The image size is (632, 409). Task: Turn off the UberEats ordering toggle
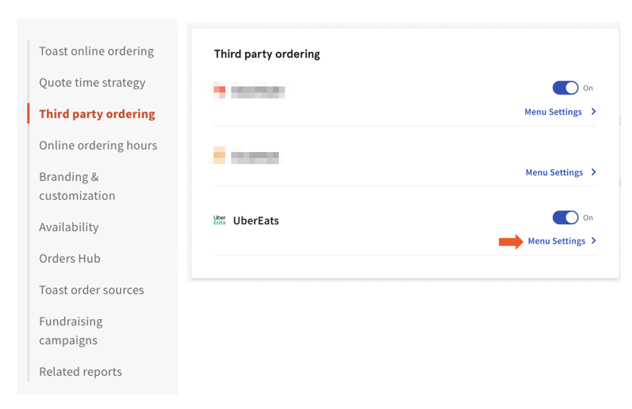[566, 217]
